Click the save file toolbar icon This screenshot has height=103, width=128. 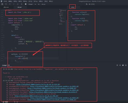[x=6, y=4]
